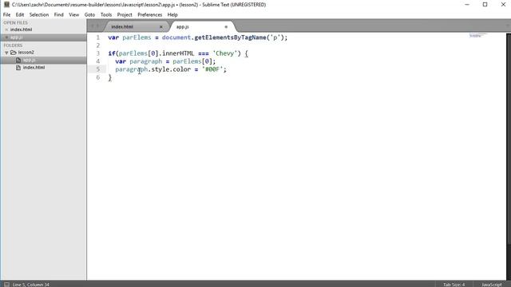
Task: Click the lesson2 folder icon
Action: tap(14, 52)
